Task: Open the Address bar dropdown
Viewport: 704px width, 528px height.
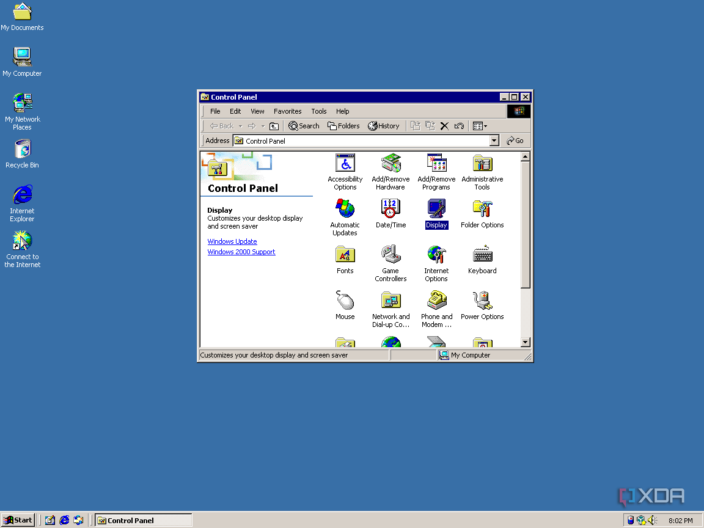Action: pyautogui.click(x=494, y=141)
